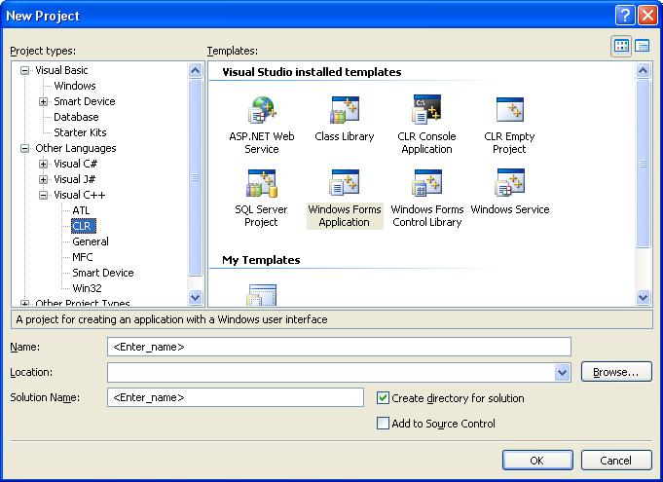
Task: Select Database project type
Action: pyautogui.click(x=76, y=117)
